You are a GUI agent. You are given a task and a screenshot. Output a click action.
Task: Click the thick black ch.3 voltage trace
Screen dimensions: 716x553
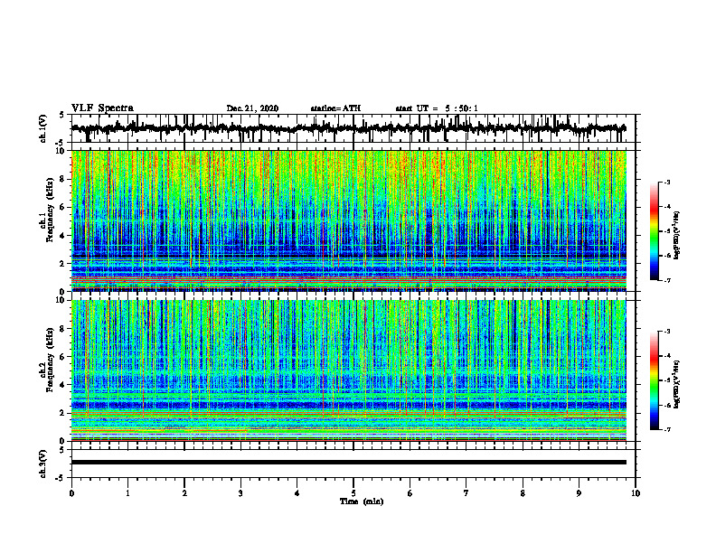click(348, 463)
